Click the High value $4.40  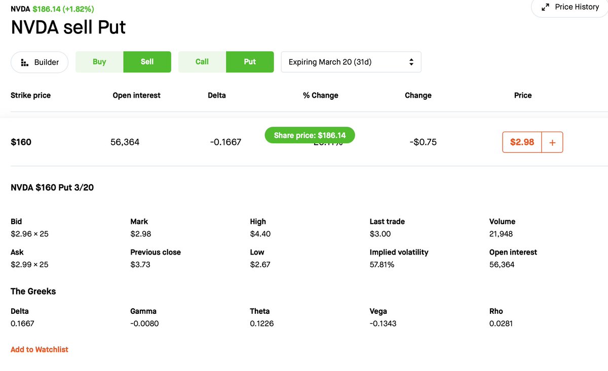[260, 234]
